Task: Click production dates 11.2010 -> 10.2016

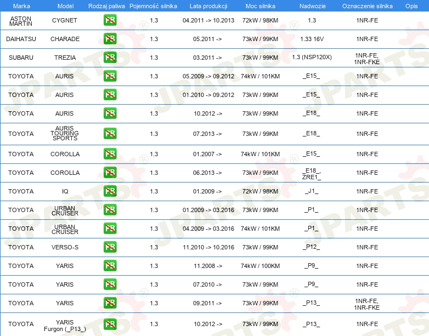Action: (208, 247)
